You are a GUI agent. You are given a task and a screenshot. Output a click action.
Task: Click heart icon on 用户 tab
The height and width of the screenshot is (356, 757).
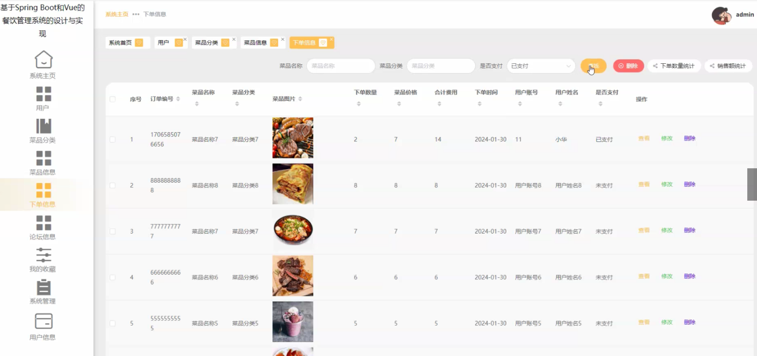(179, 43)
